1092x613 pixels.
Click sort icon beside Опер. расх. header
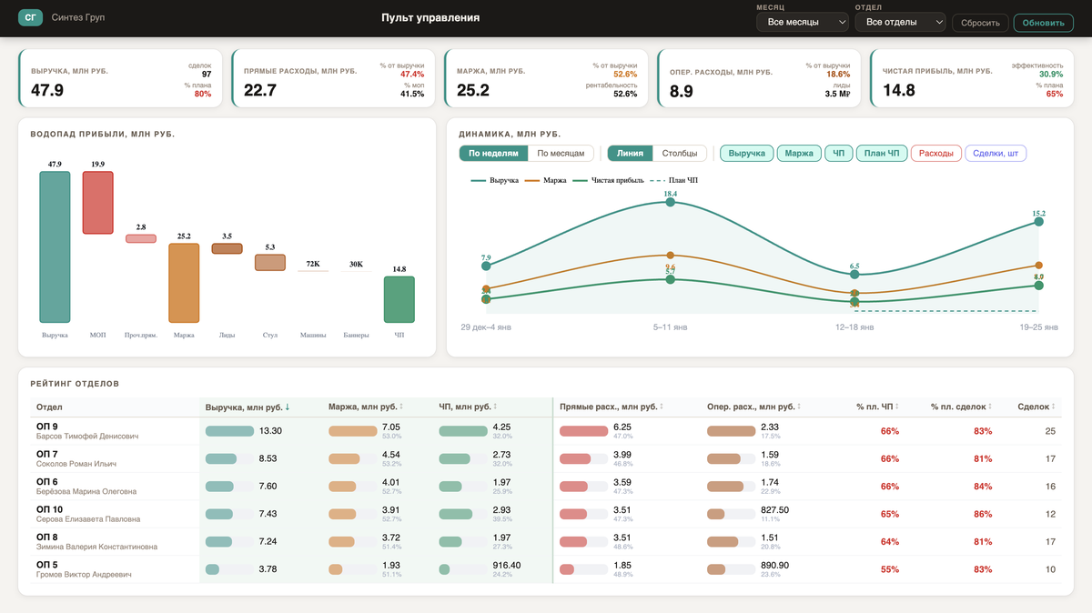click(x=801, y=407)
